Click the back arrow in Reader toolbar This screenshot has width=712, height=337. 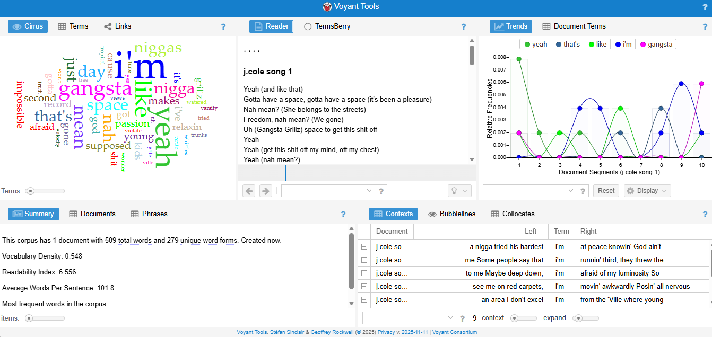pos(249,191)
